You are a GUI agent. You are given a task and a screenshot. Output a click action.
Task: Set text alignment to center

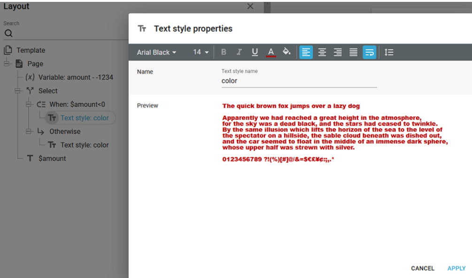(x=322, y=52)
